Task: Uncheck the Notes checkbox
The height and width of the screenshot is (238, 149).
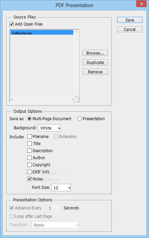Action: (30, 179)
